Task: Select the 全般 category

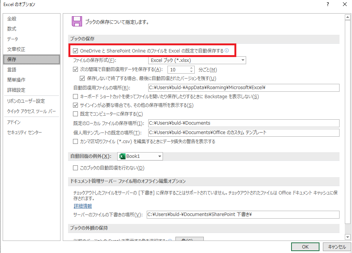Action: click(32, 19)
